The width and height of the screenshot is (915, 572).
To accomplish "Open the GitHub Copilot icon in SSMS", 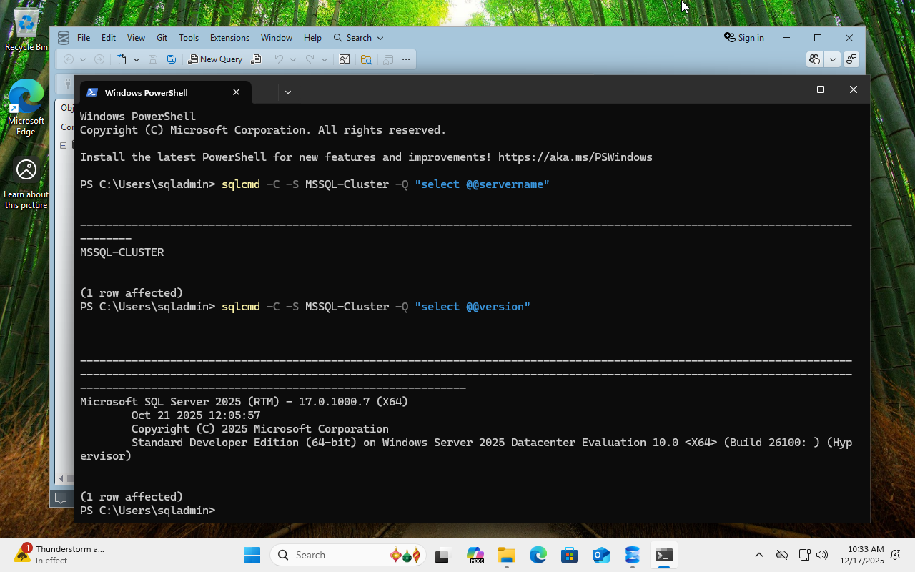I will pyautogui.click(x=814, y=59).
